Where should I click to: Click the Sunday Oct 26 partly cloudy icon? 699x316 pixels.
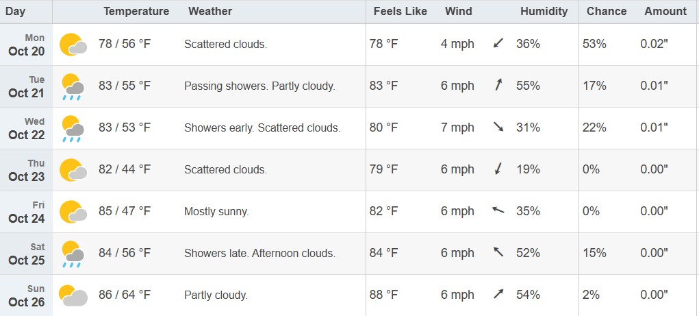pos(73,295)
